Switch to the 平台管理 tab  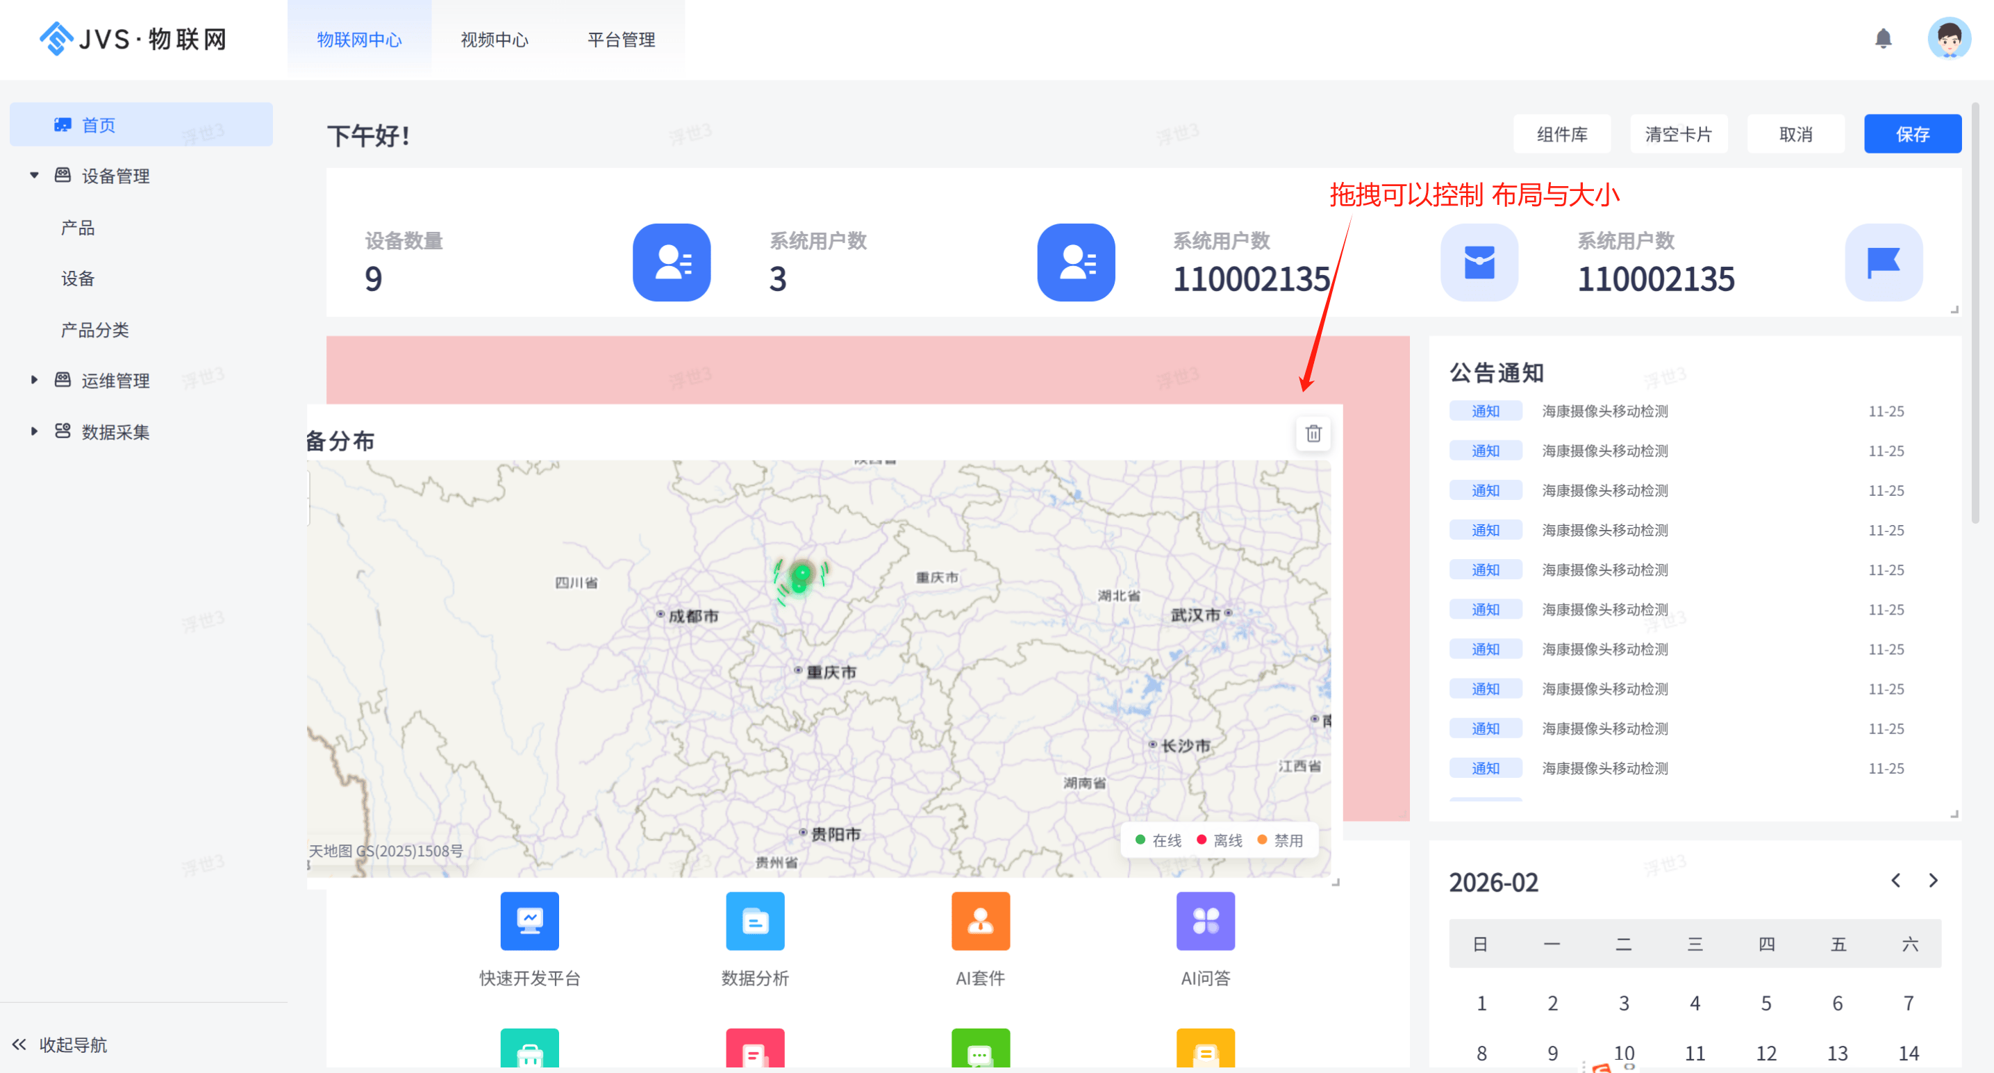coord(621,40)
